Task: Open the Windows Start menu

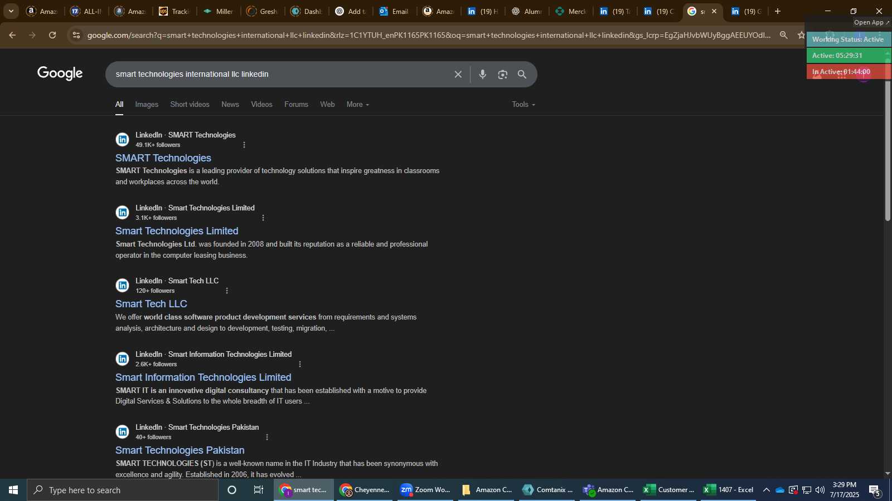Action: [13, 490]
